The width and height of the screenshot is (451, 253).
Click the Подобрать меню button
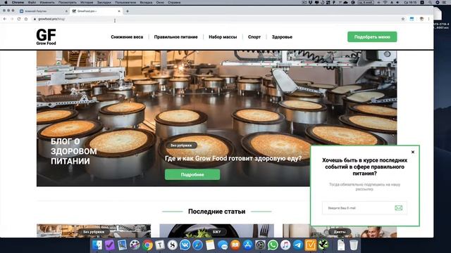(x=372, y=37)
